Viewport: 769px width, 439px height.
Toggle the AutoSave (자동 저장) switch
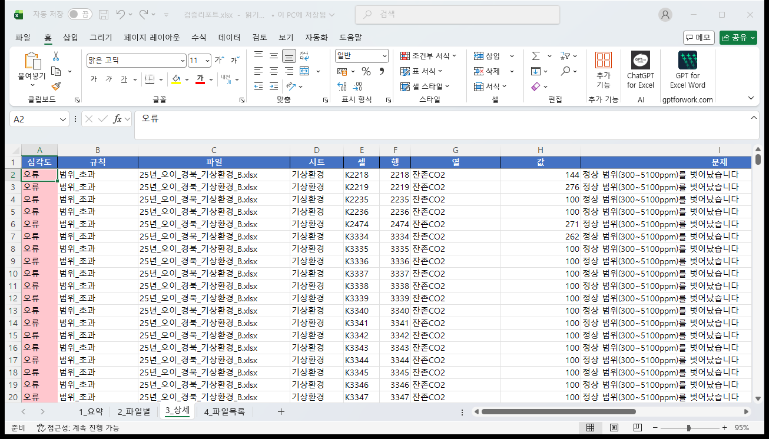click(79, 14)
